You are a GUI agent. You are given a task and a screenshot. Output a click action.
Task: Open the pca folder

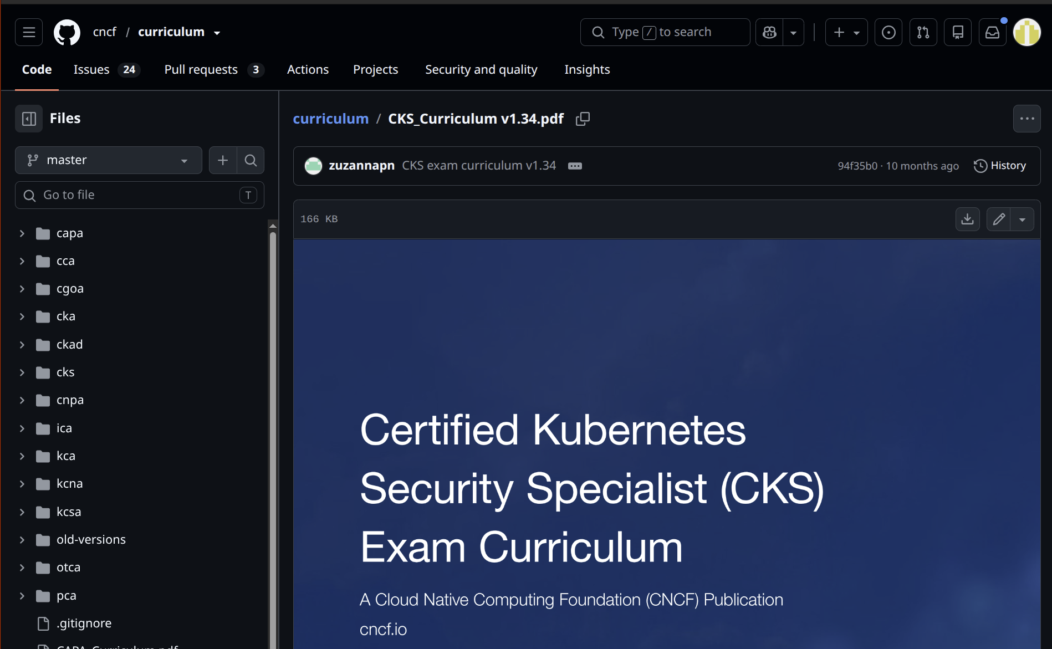pyautogui.click(x=66, y=596)
